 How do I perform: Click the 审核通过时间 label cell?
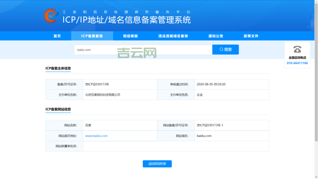click(x=176, y=84)
